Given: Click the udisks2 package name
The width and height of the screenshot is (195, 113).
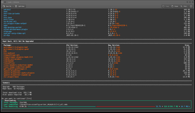Looking at the screenshot, I should pyautogui.click(x=7, y=10).
